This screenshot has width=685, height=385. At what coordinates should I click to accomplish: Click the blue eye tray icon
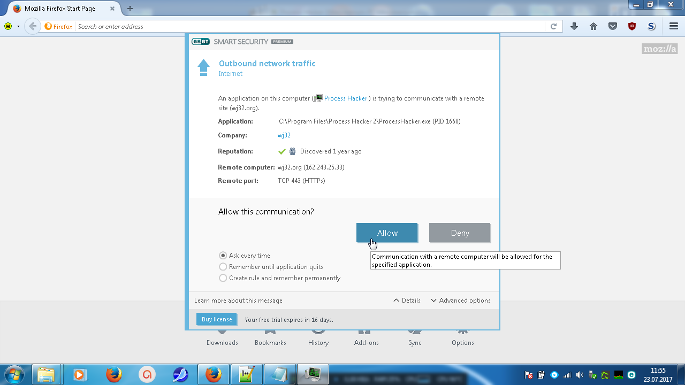point(554,375)
